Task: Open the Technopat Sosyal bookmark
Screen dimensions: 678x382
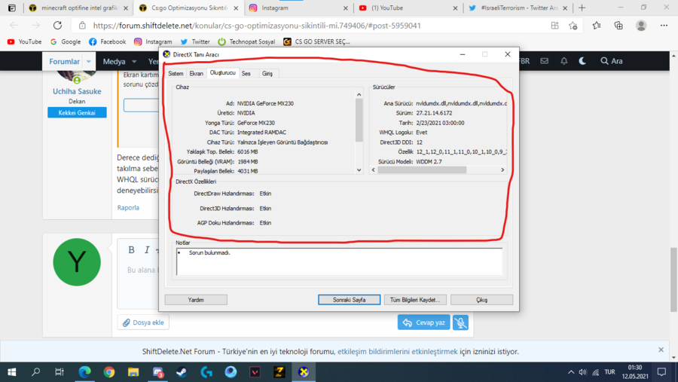Action: (x=246, y=41)
